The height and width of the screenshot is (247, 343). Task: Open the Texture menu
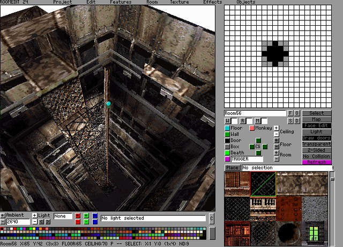180,2
